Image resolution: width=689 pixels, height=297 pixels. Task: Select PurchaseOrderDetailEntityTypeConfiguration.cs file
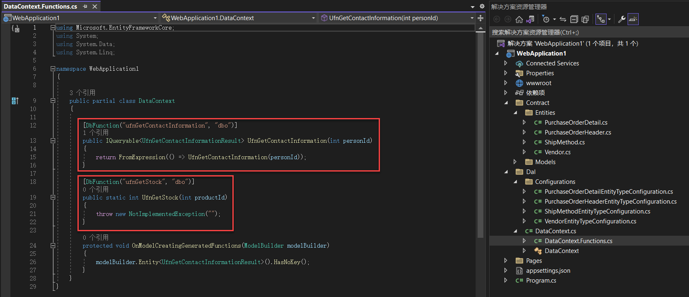pyautogui.click(x=609, y=192)
